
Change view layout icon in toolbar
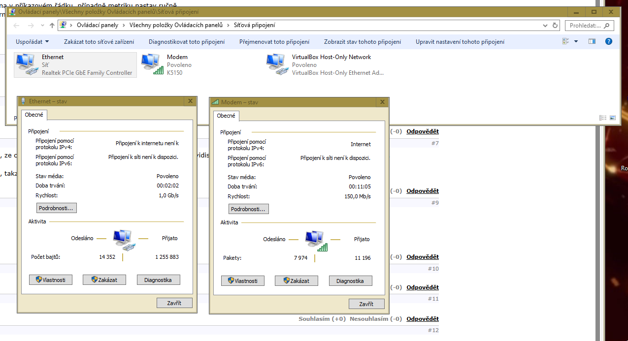(566, 42)
